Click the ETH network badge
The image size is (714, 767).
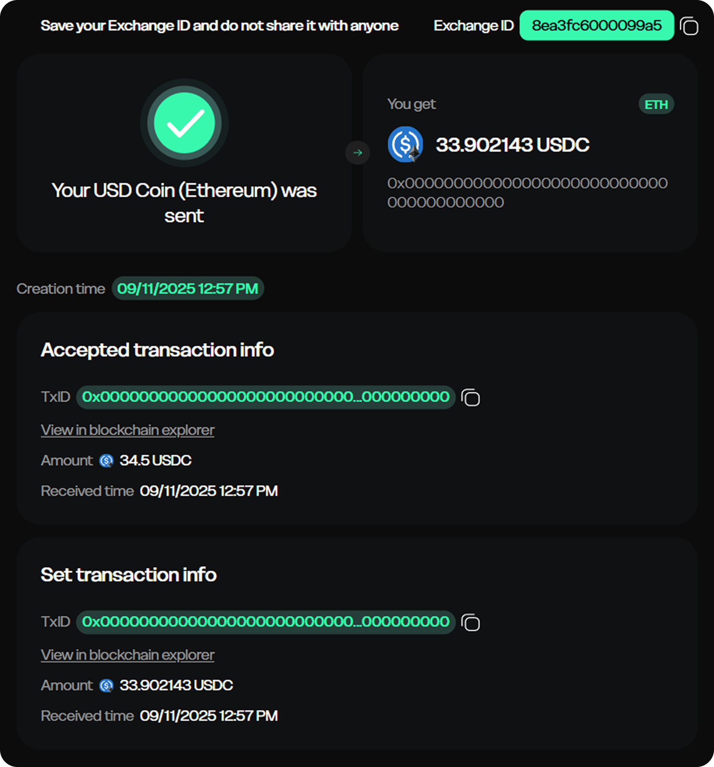(656, 105)
